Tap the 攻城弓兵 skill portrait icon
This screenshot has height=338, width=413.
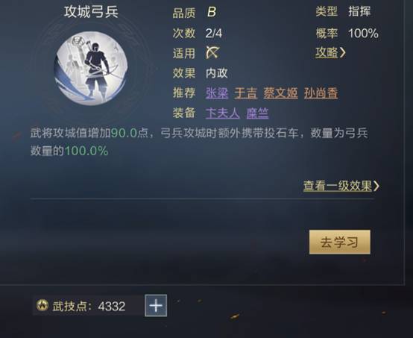(91, 69)
